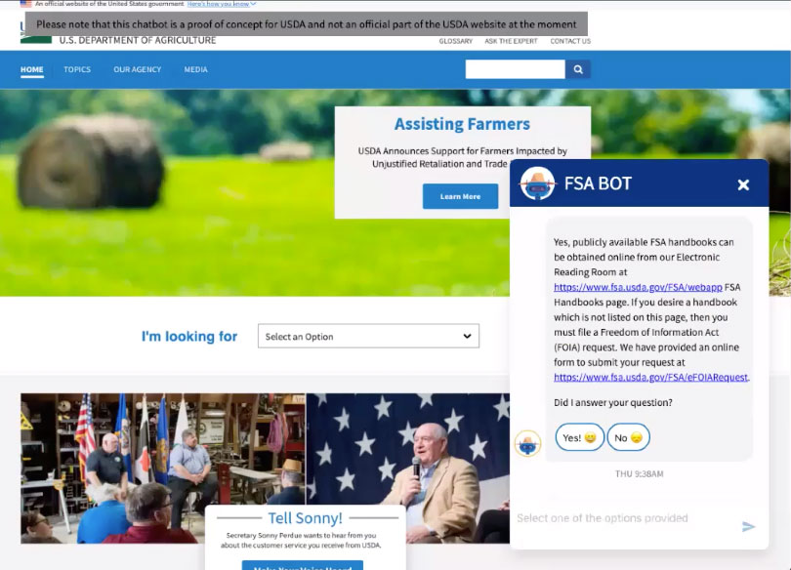Click the "Tell Sonny!" heading
The image size is (791, 570).
coord(306,518)
